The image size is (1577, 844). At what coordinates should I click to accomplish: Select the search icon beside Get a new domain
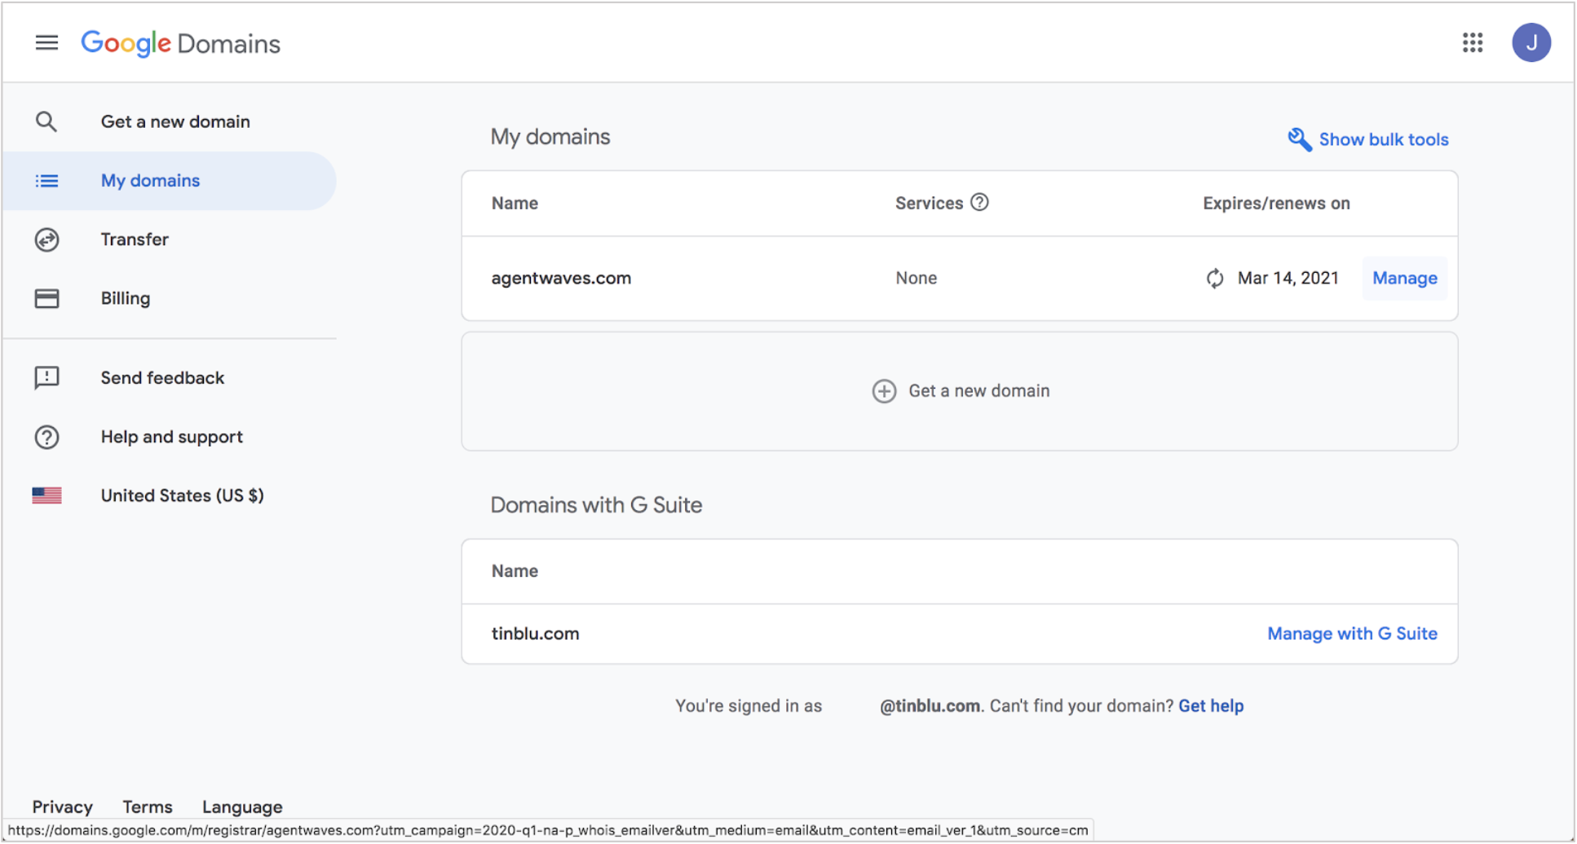46,121
